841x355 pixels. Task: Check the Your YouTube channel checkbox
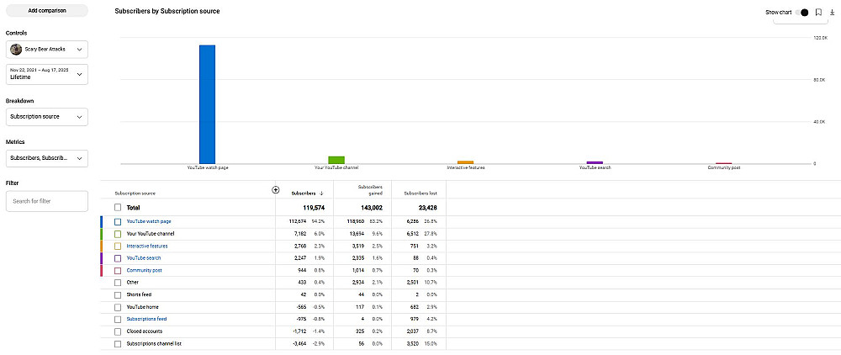[x=118, y=234]
